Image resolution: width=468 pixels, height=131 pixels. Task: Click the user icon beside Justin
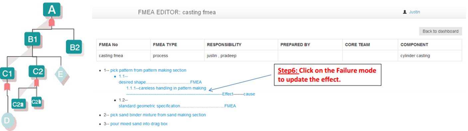[404, 12]
